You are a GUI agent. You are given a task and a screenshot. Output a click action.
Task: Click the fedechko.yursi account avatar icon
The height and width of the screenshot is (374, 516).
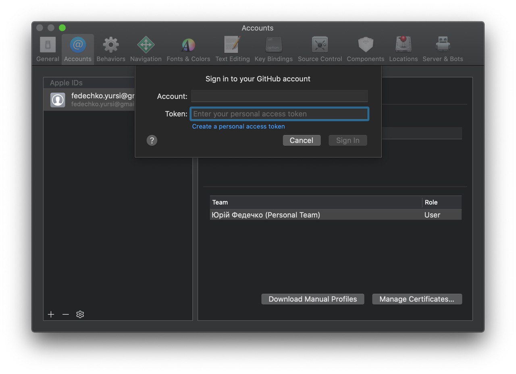click(58, 100)
